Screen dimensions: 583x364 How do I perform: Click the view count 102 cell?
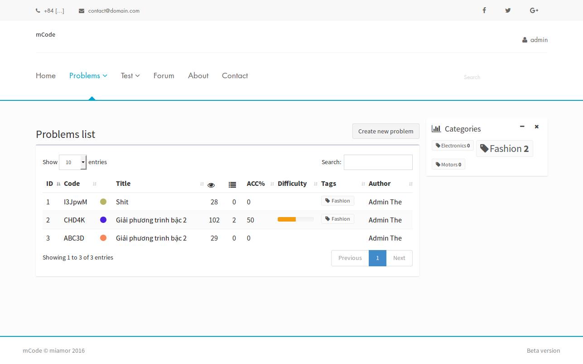point(214,220)
